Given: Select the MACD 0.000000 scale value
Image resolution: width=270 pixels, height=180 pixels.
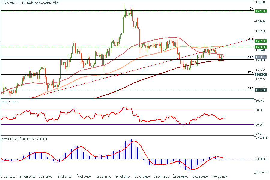Looking at the screenshot, I should (x=260, y=159).
